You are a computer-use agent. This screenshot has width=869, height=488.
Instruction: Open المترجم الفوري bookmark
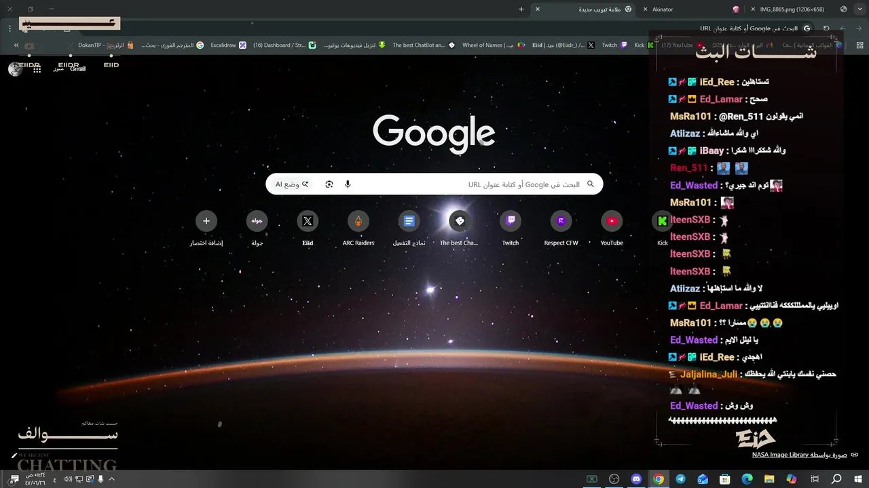pos(172,45)
